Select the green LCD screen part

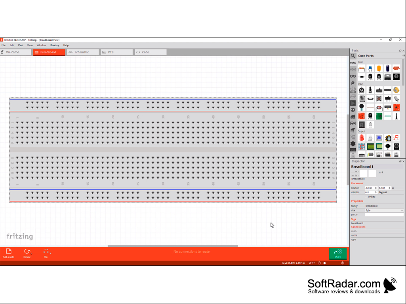tap(370, 147)
